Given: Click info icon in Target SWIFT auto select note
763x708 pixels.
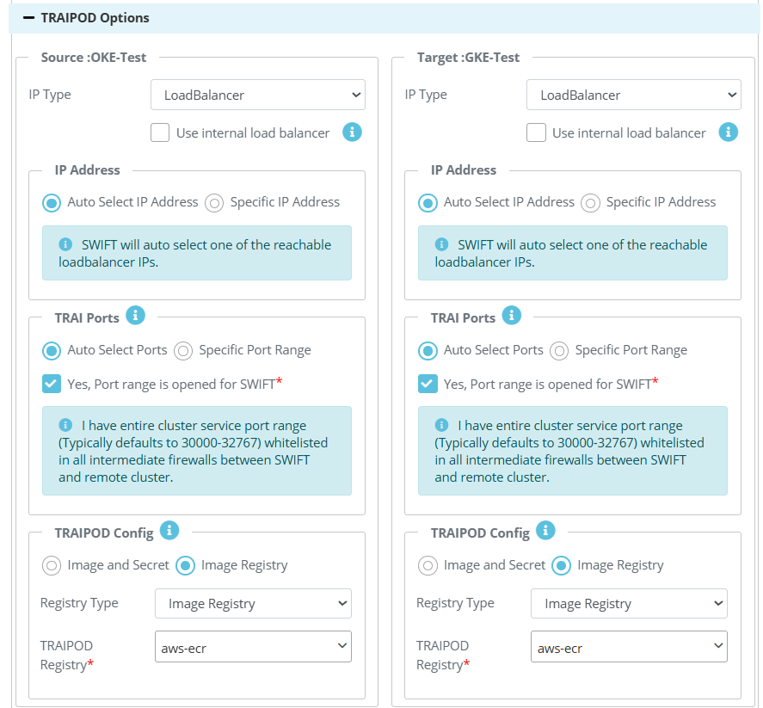Looking at the screenshot, I should click(441, 243).
